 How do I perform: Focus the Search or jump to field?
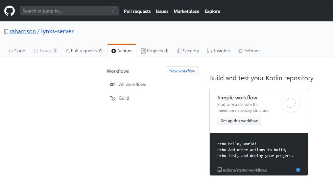pyautogui.click(x=69, y=11)
